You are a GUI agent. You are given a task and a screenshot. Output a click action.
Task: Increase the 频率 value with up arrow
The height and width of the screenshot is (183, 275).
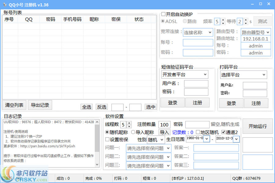tap(223, 20)
